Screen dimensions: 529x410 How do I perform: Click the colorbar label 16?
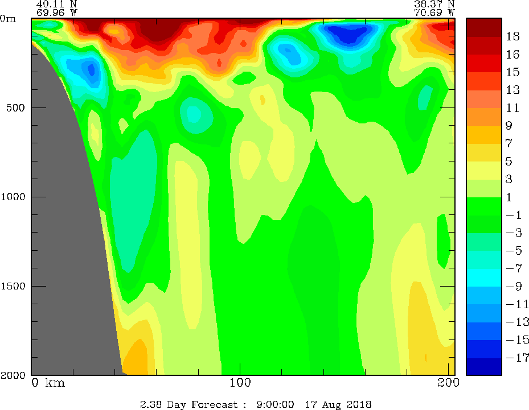click(512, 54)
